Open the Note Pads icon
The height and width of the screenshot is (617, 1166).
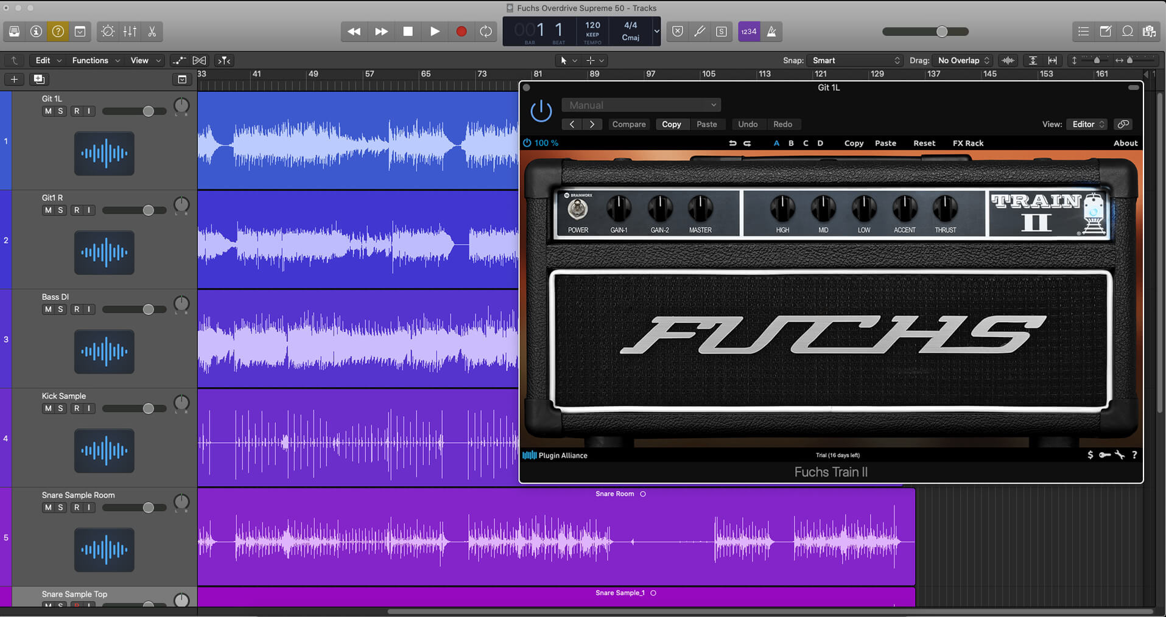click(x=1106, y=32)
